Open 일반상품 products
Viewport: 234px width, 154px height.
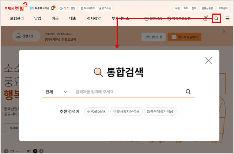point(153,19)
